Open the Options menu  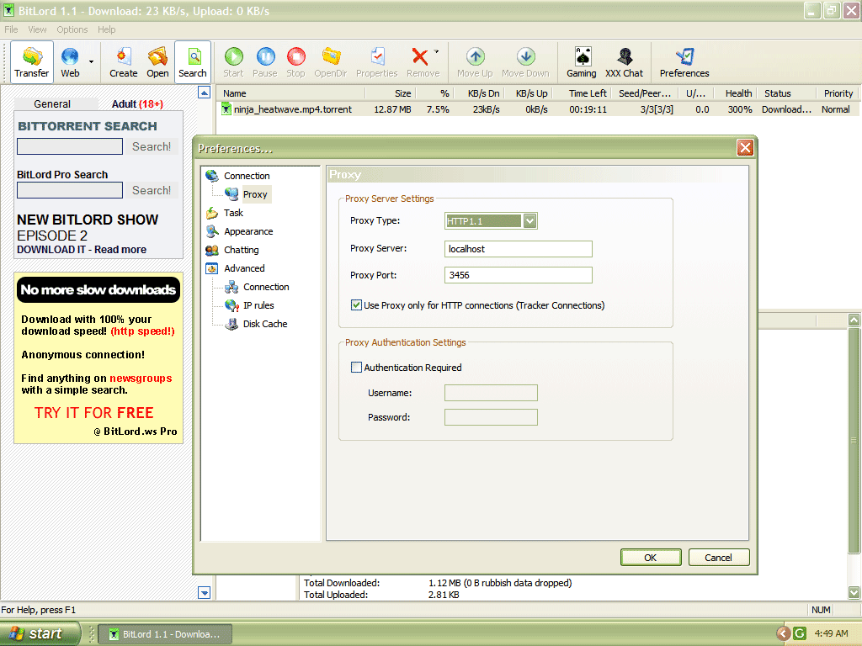pos(72,29)
